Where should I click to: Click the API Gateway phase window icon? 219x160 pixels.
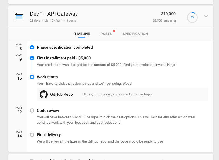tap(19, 16)
